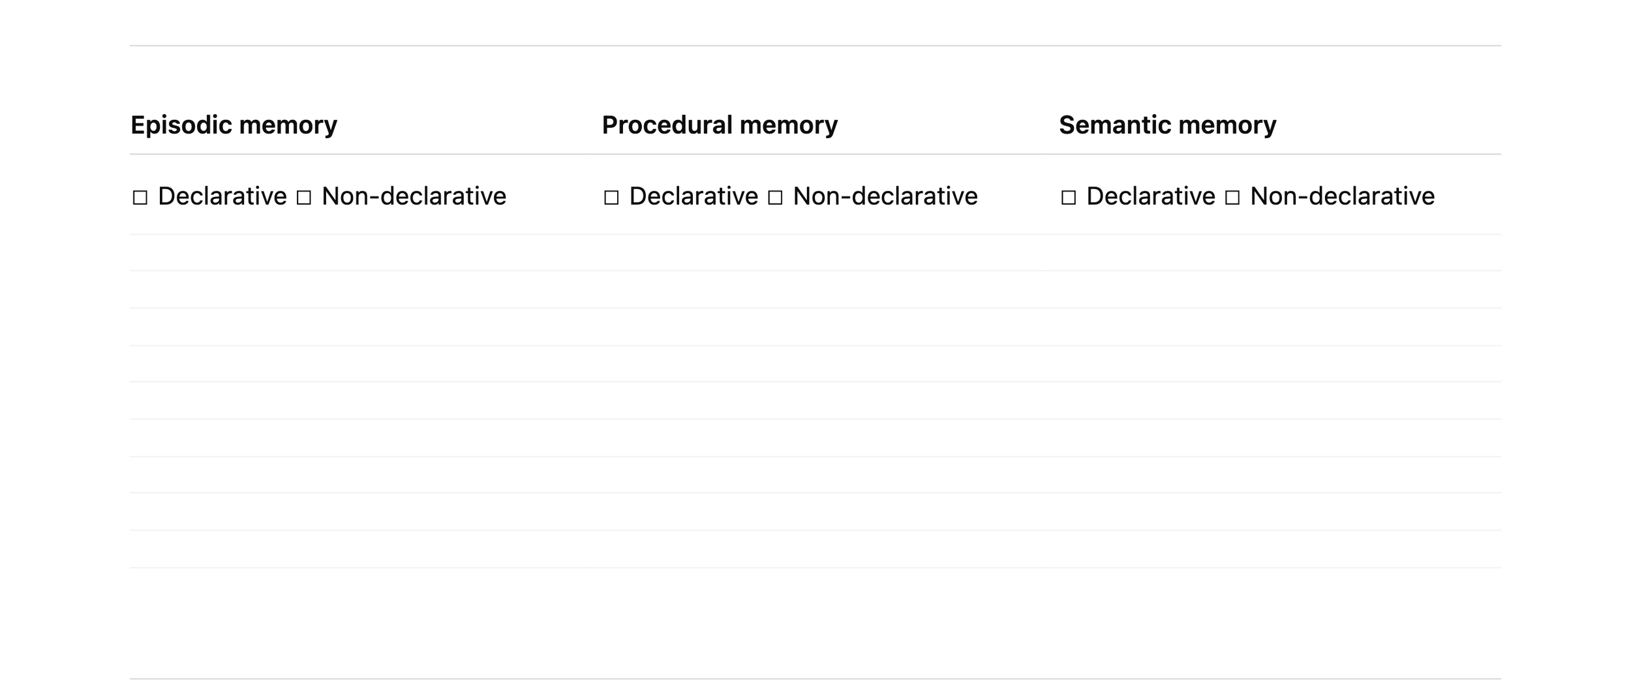Image resolution: width=1631 pixels, height=699 pixels.
Task: Click the Non-declarative label text in Semantic column
Action: tap(1343, 196)
